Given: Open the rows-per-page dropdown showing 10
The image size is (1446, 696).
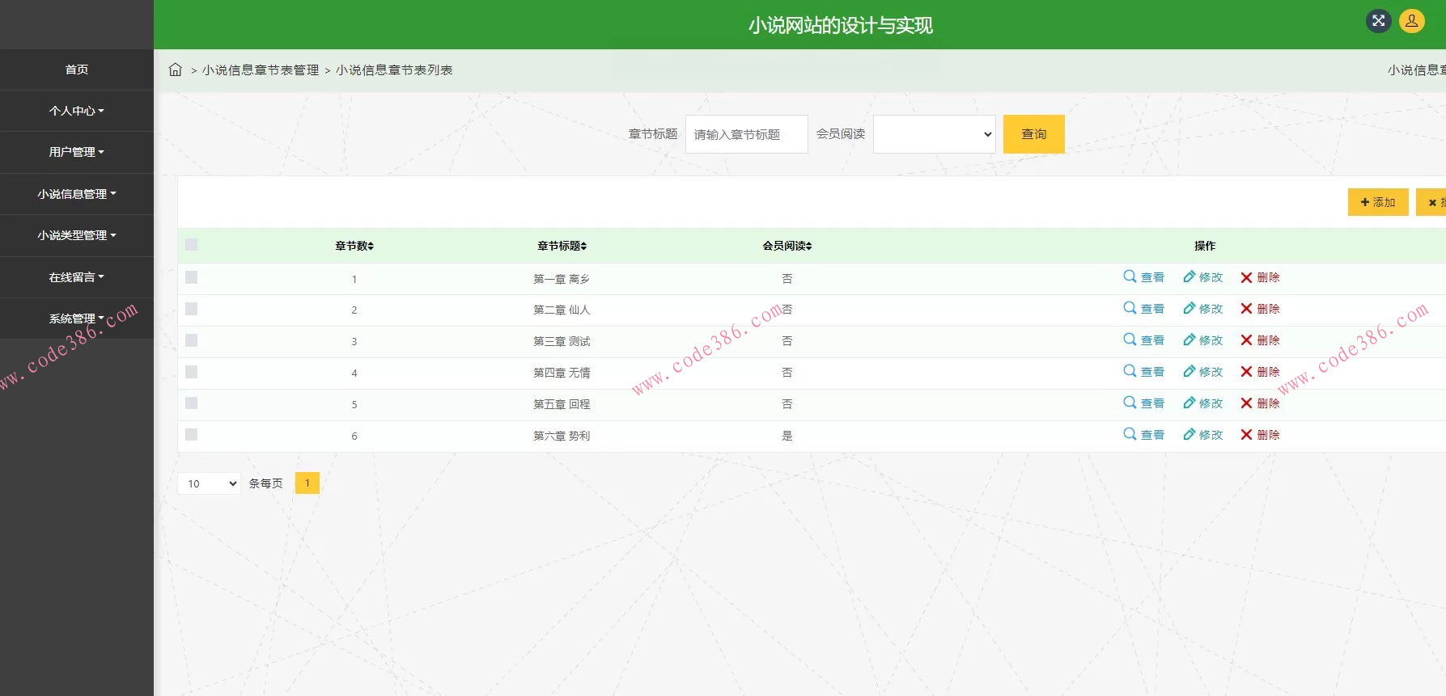Looking at the screenshot, I should (x=209, y=483).
